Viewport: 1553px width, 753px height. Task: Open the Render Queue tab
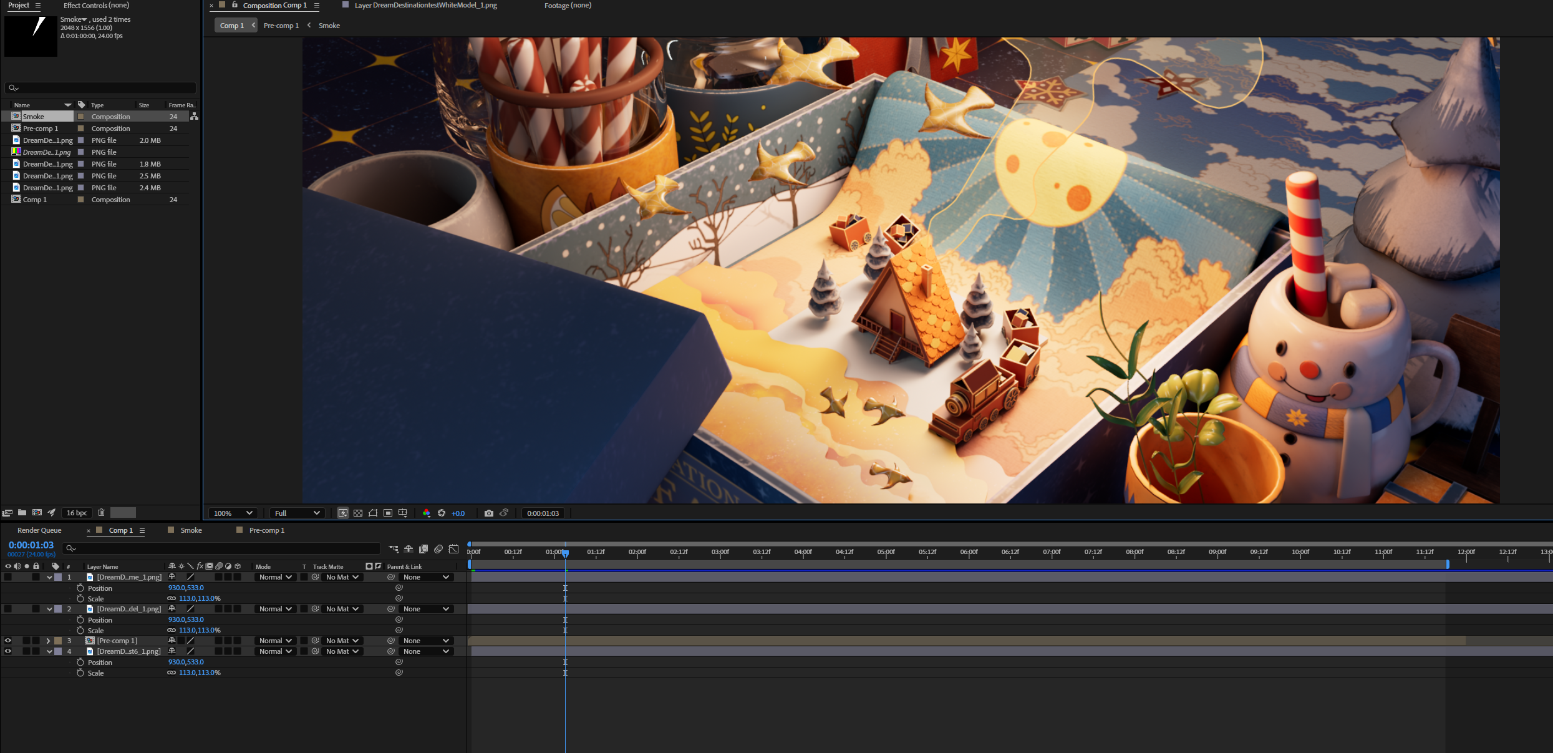click(39, 530)
